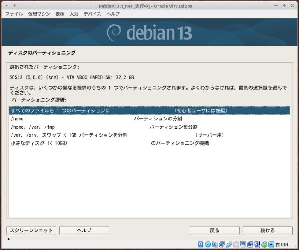
Task: Click the 右 Ctrl host key label
Action: (282, 245)
